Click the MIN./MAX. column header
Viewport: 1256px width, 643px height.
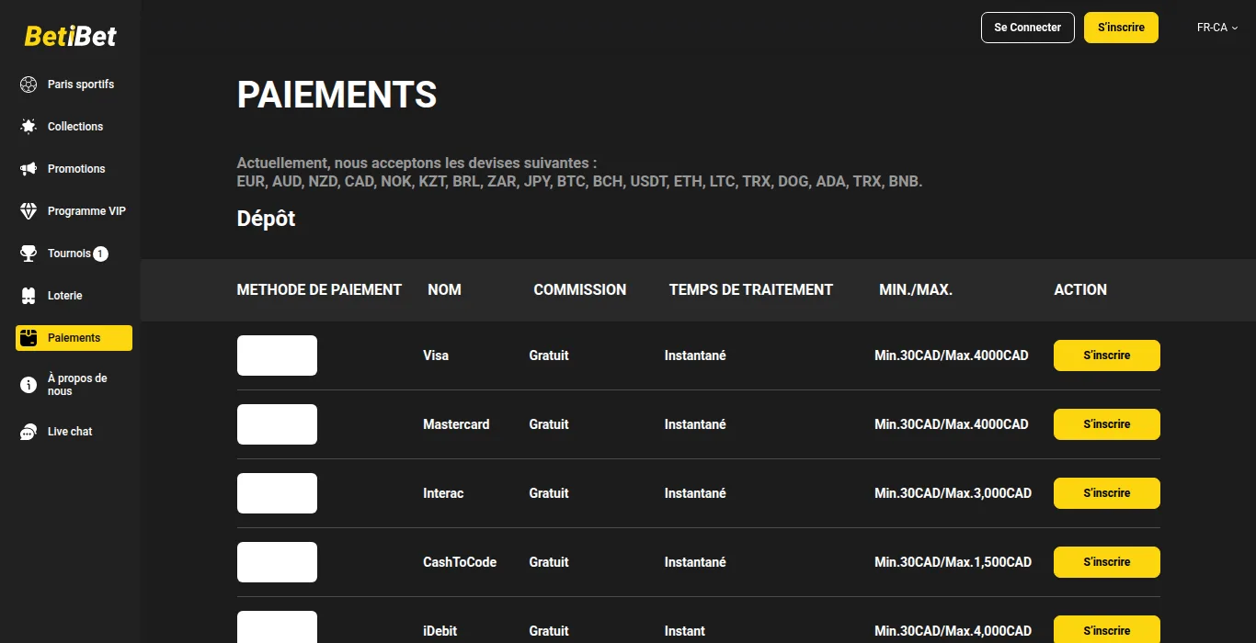[x=916, y=289]
